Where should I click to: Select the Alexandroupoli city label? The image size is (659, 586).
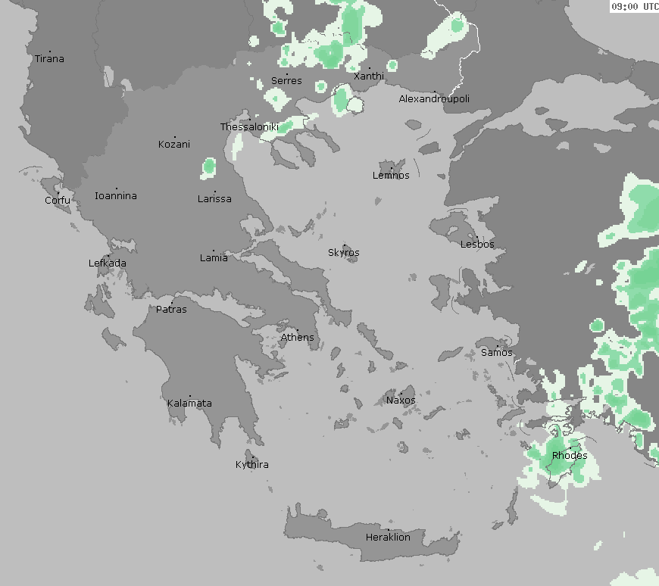434,99
